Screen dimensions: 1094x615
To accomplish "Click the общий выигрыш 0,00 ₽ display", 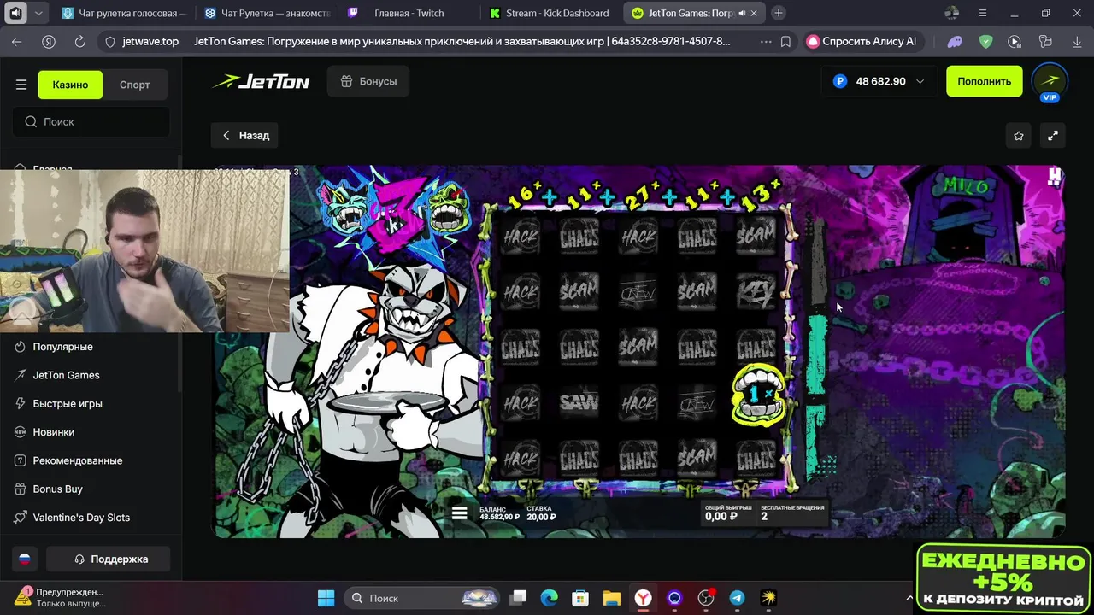I will (x=727, y=512).
